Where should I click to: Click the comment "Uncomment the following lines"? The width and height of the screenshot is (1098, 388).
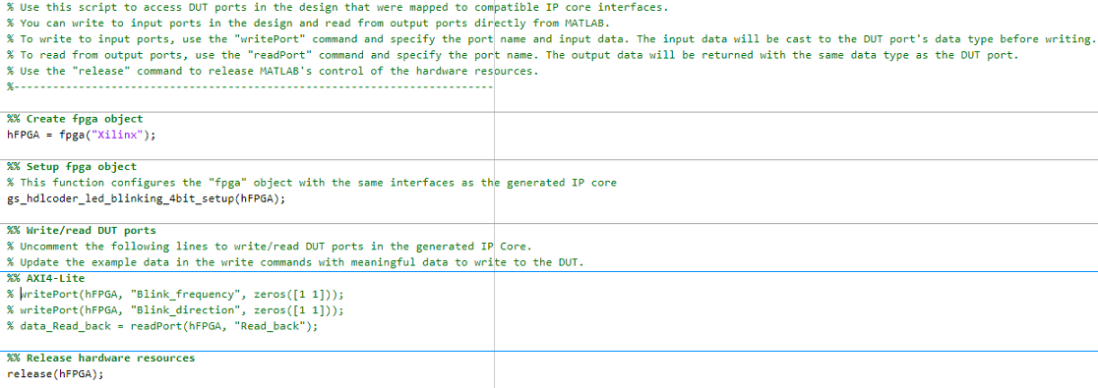(x=270, y=247)
